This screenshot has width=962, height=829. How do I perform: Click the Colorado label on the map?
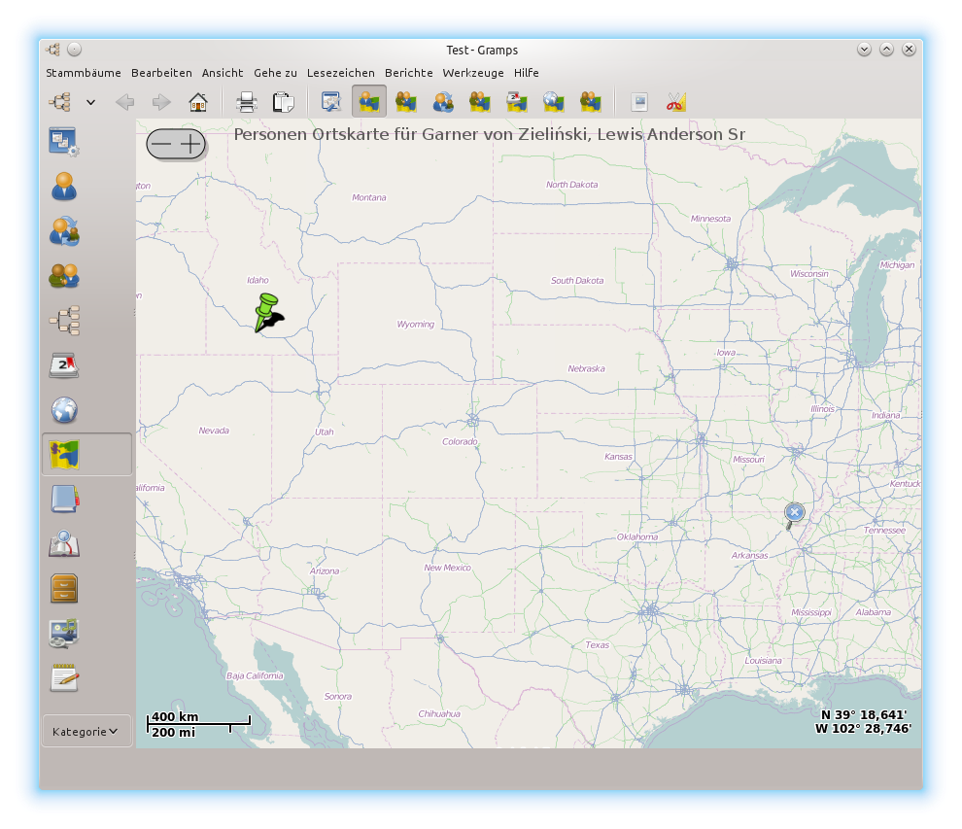(461, 441)
